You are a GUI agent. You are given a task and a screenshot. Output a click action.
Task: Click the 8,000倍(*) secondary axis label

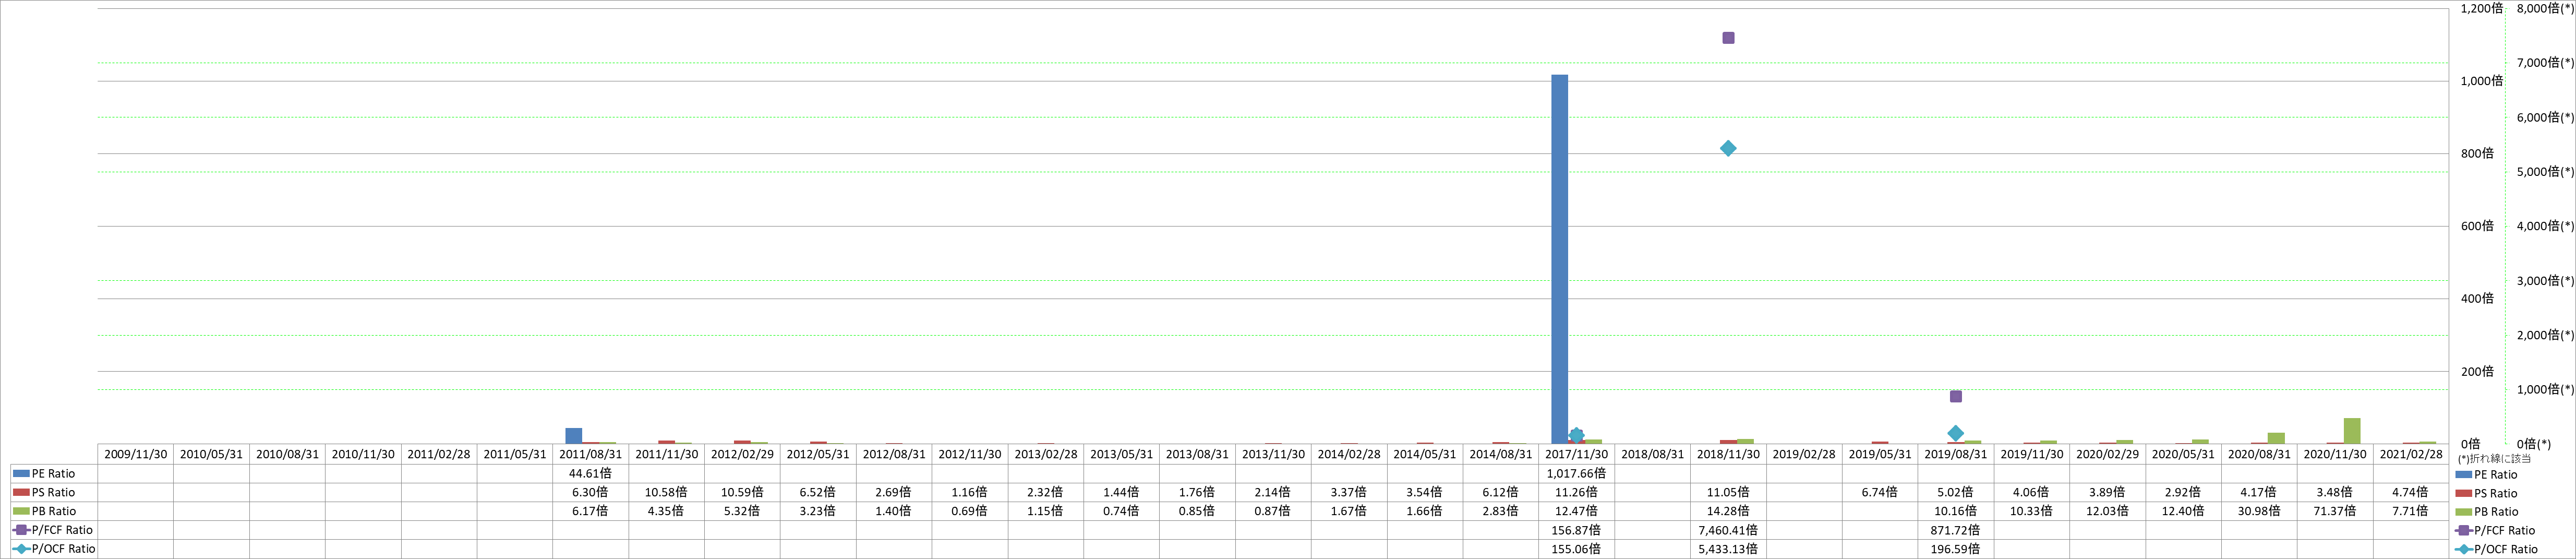coord(2545,8)
